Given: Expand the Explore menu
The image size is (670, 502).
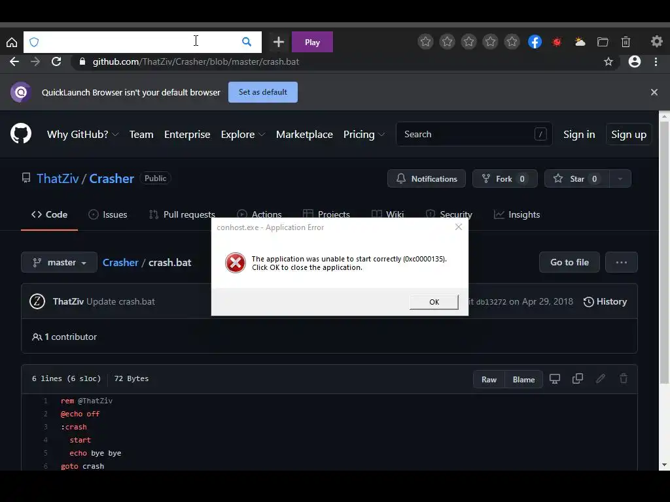Looking at the screenshot, I should (243, 135).
